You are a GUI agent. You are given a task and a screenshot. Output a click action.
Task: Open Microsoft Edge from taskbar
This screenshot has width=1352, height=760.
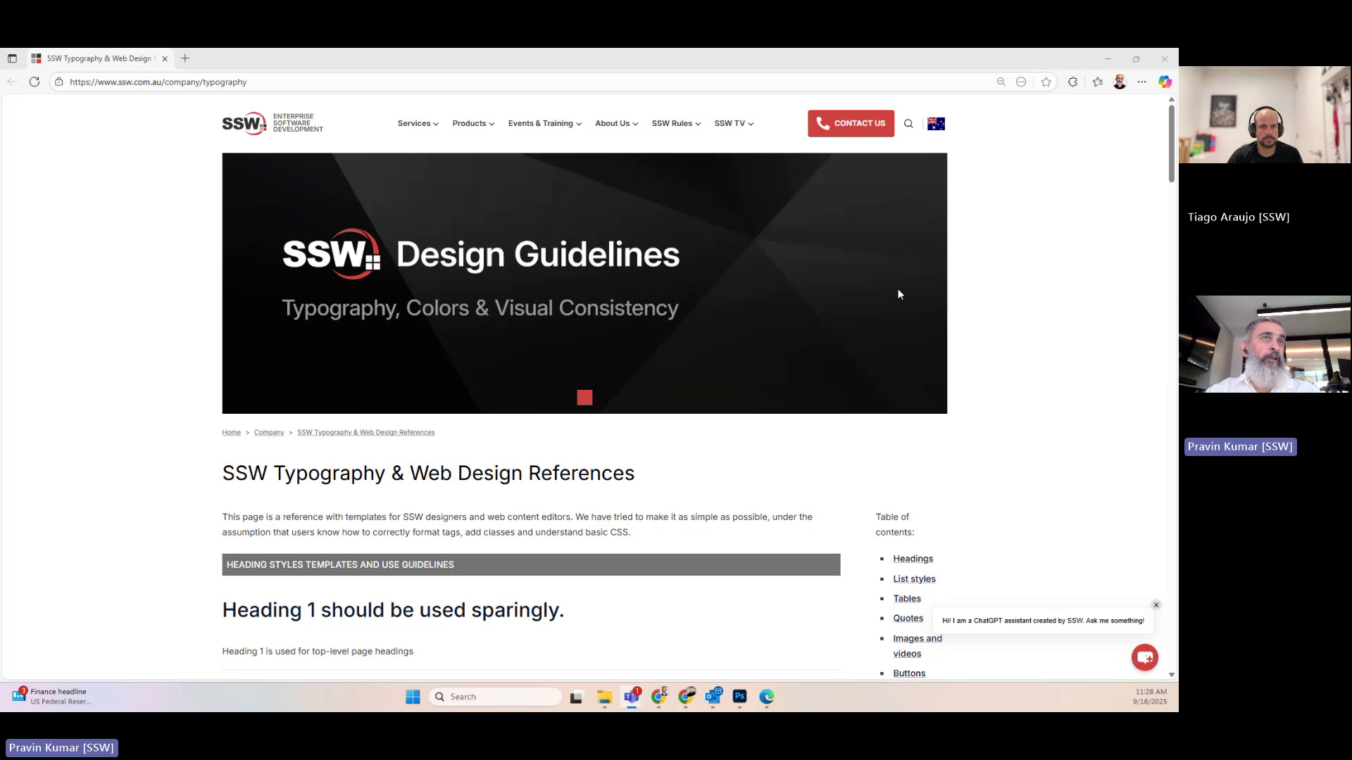point(767,697)
